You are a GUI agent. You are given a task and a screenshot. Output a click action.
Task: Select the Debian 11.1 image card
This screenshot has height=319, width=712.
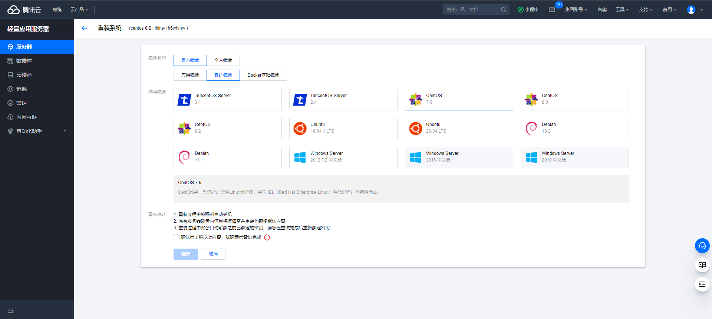(228, 157)
